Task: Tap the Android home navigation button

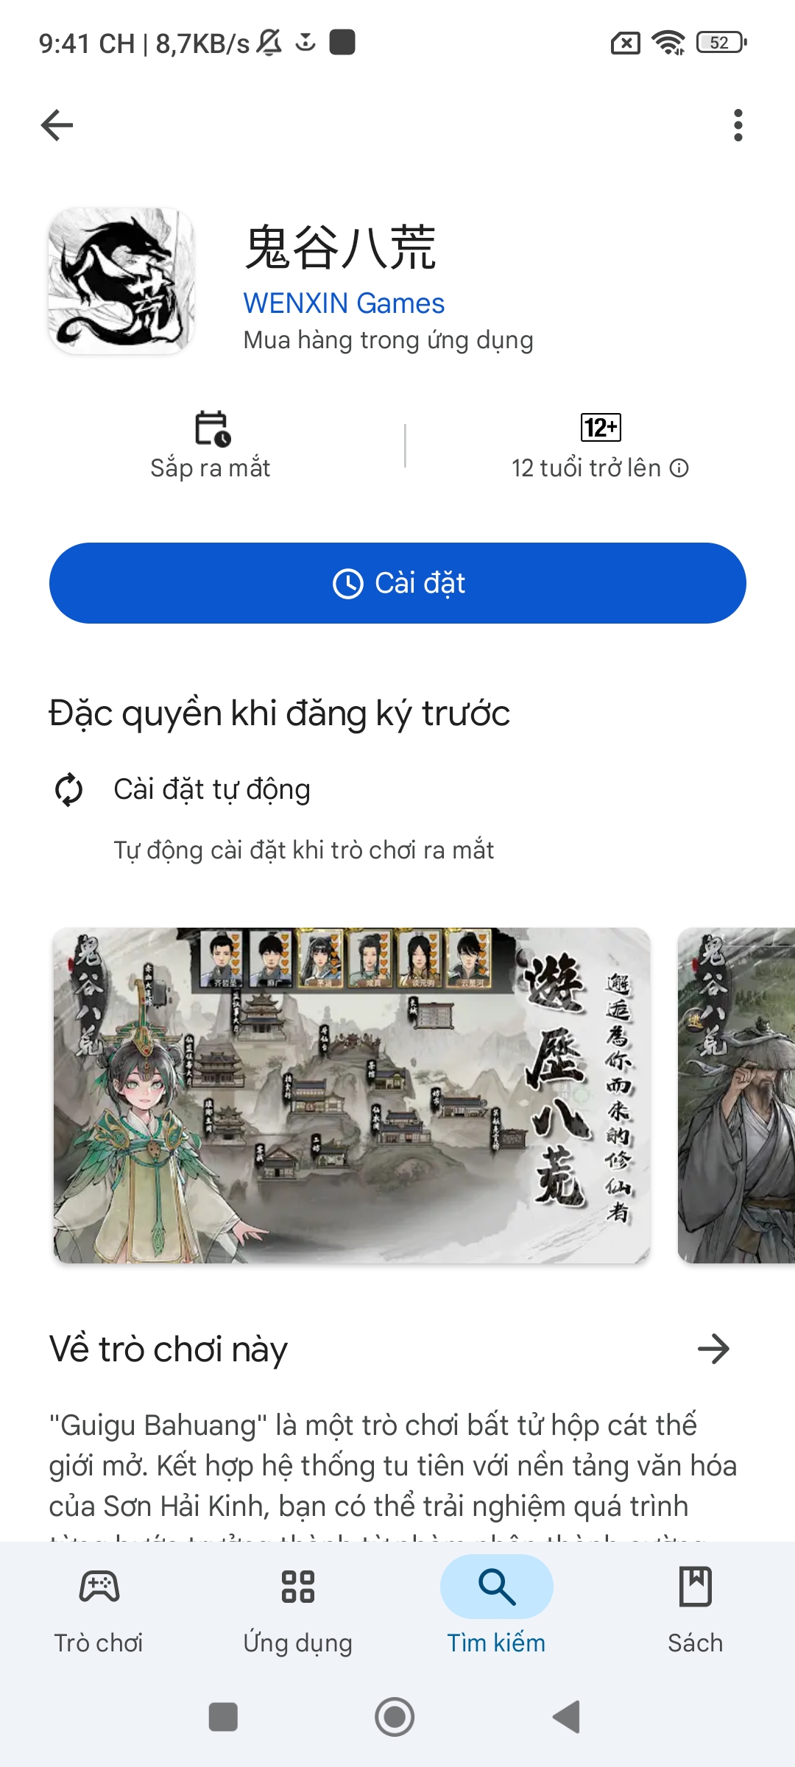Action: click(x=395, y=1717)
